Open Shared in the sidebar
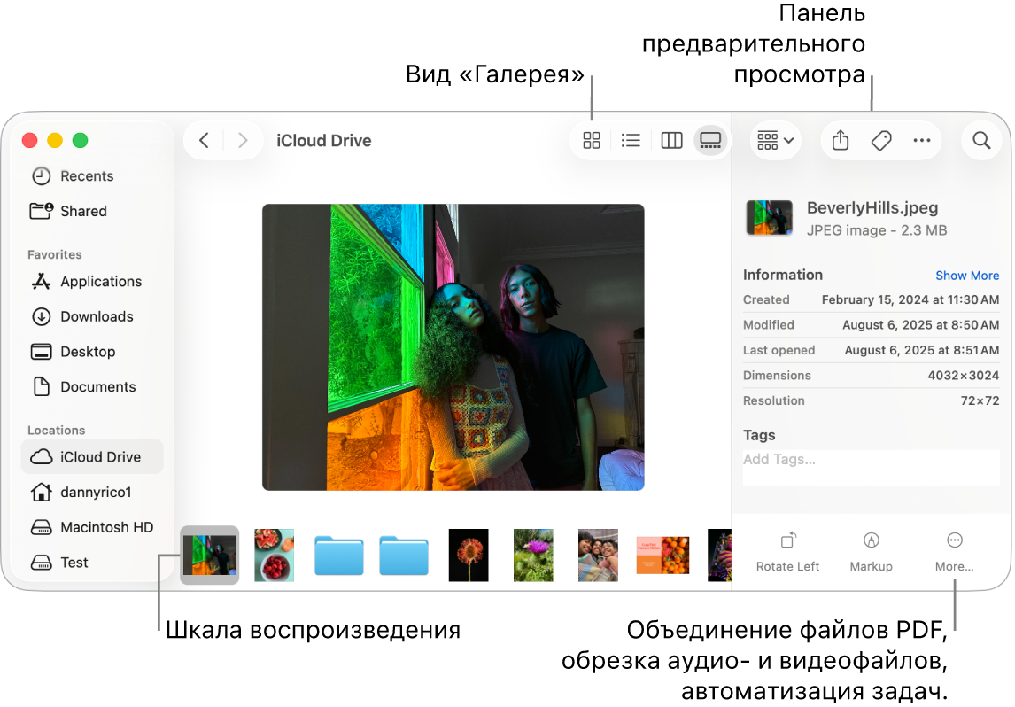The image size is (1015, 707). pyautogui.click(x=92, y=211)
